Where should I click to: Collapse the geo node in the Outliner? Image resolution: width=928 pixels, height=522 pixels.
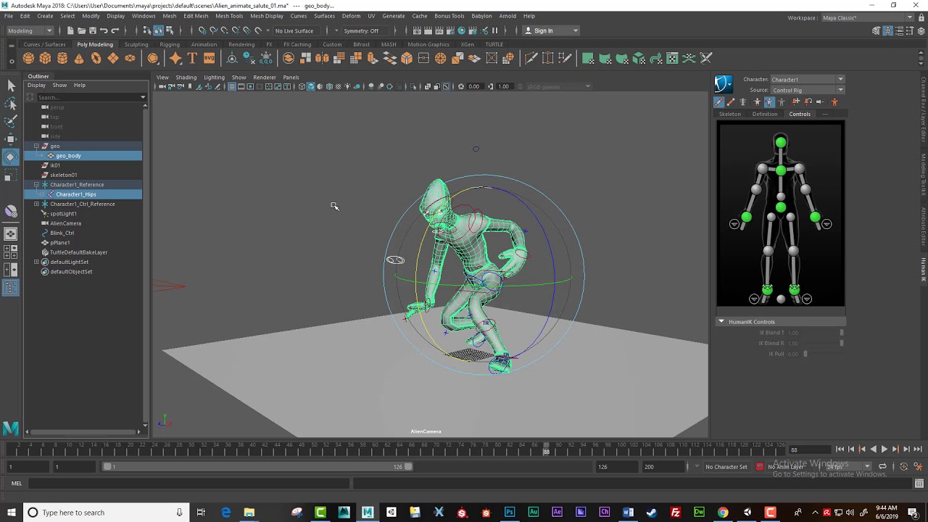pyautogui.click(x=36, y=146)
